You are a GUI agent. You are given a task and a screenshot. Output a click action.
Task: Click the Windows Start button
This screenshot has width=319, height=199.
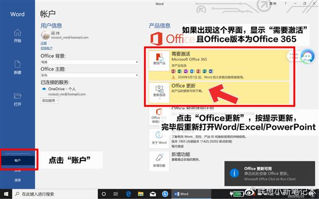click(x=6, y=194)
